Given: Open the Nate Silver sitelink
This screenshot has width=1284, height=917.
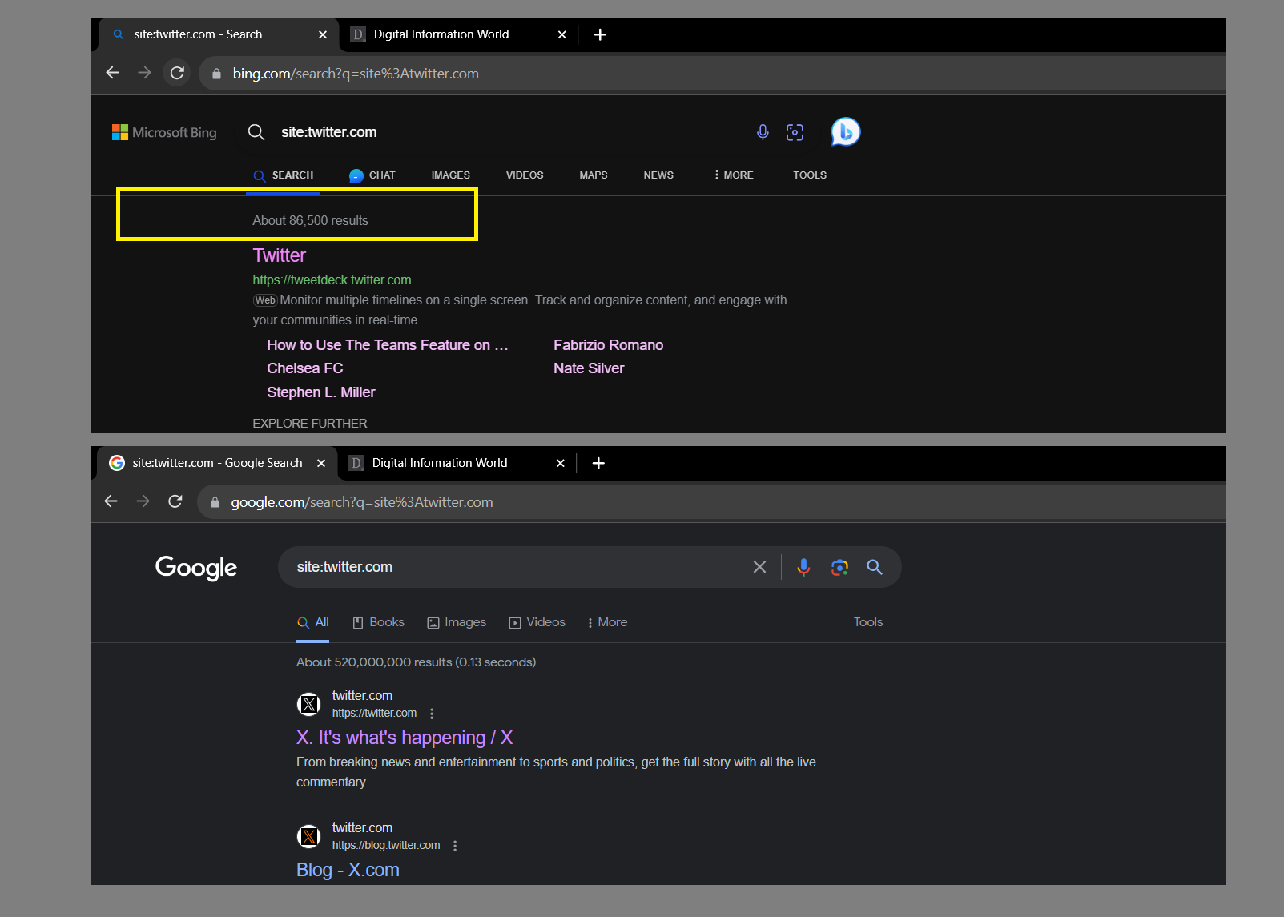Looking at the screenshot, I should tap(589, 368).
